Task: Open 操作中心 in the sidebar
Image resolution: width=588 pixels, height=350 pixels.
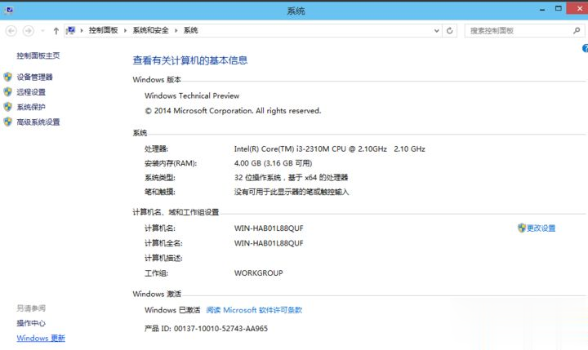Action: (31, 323)
